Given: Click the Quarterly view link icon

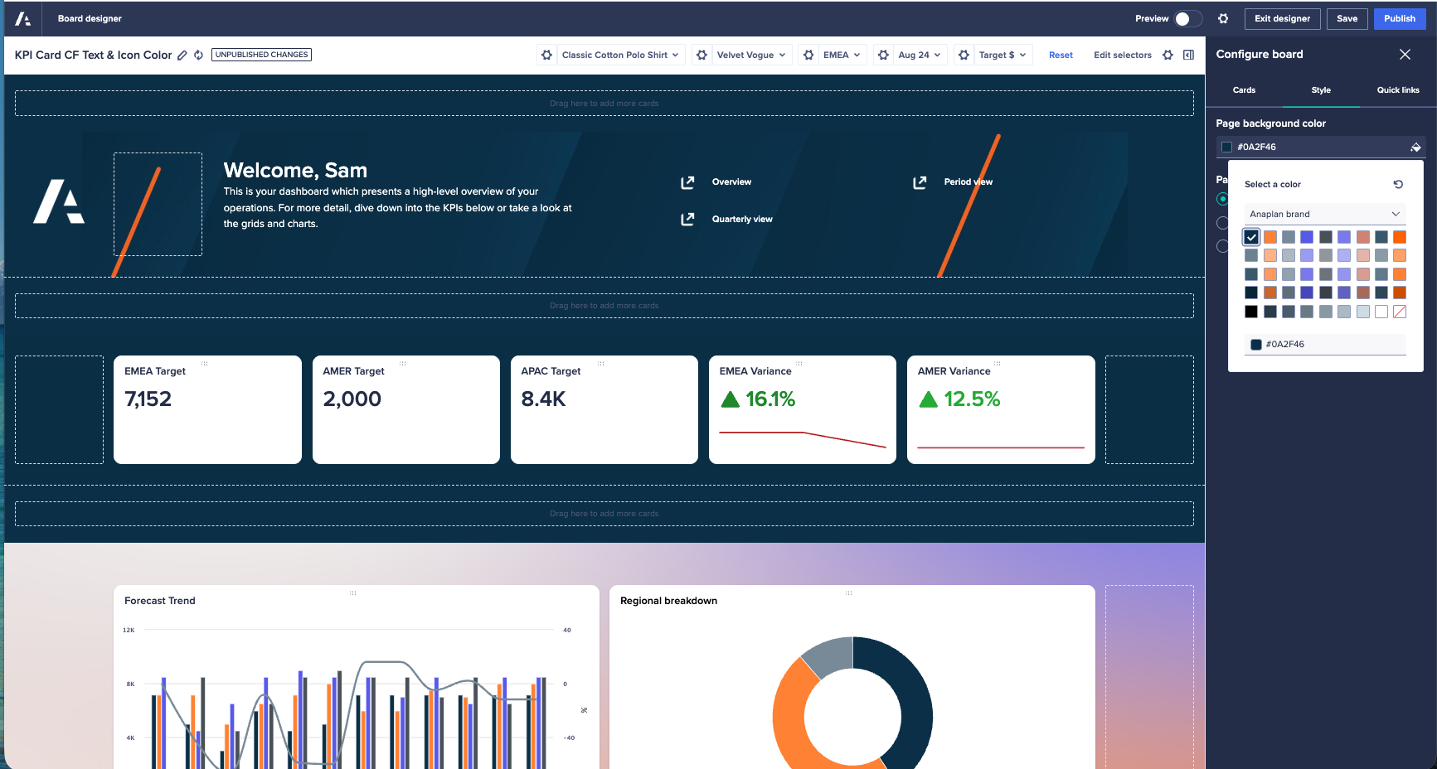Looking at the screenshot, I should (687, 219).
